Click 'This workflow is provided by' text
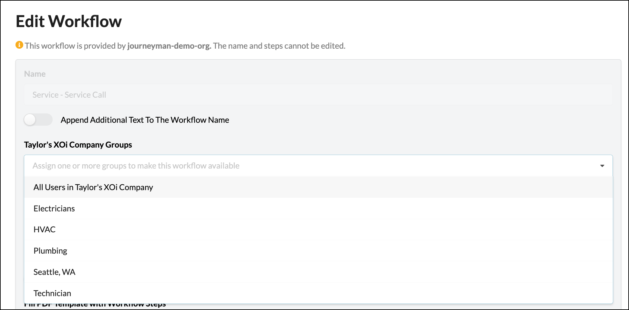629x310 pixels. click(75, 46)
